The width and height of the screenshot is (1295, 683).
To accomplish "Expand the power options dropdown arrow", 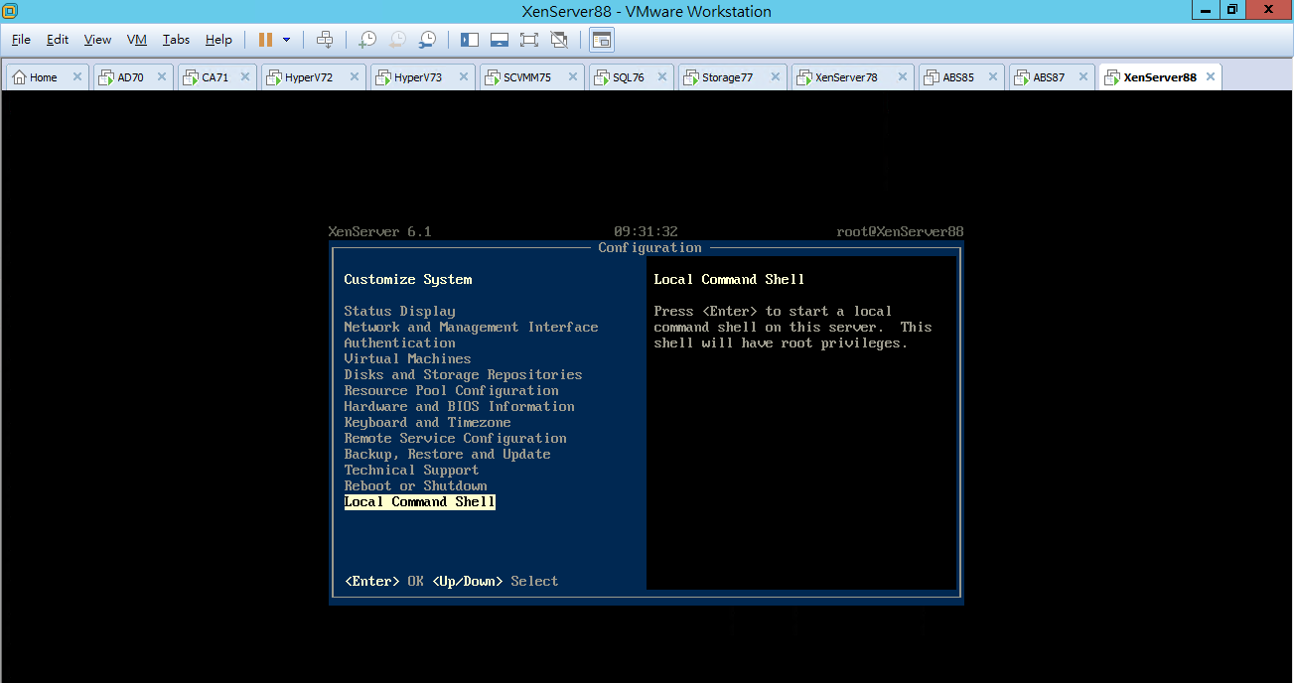I will click(287, 40).
